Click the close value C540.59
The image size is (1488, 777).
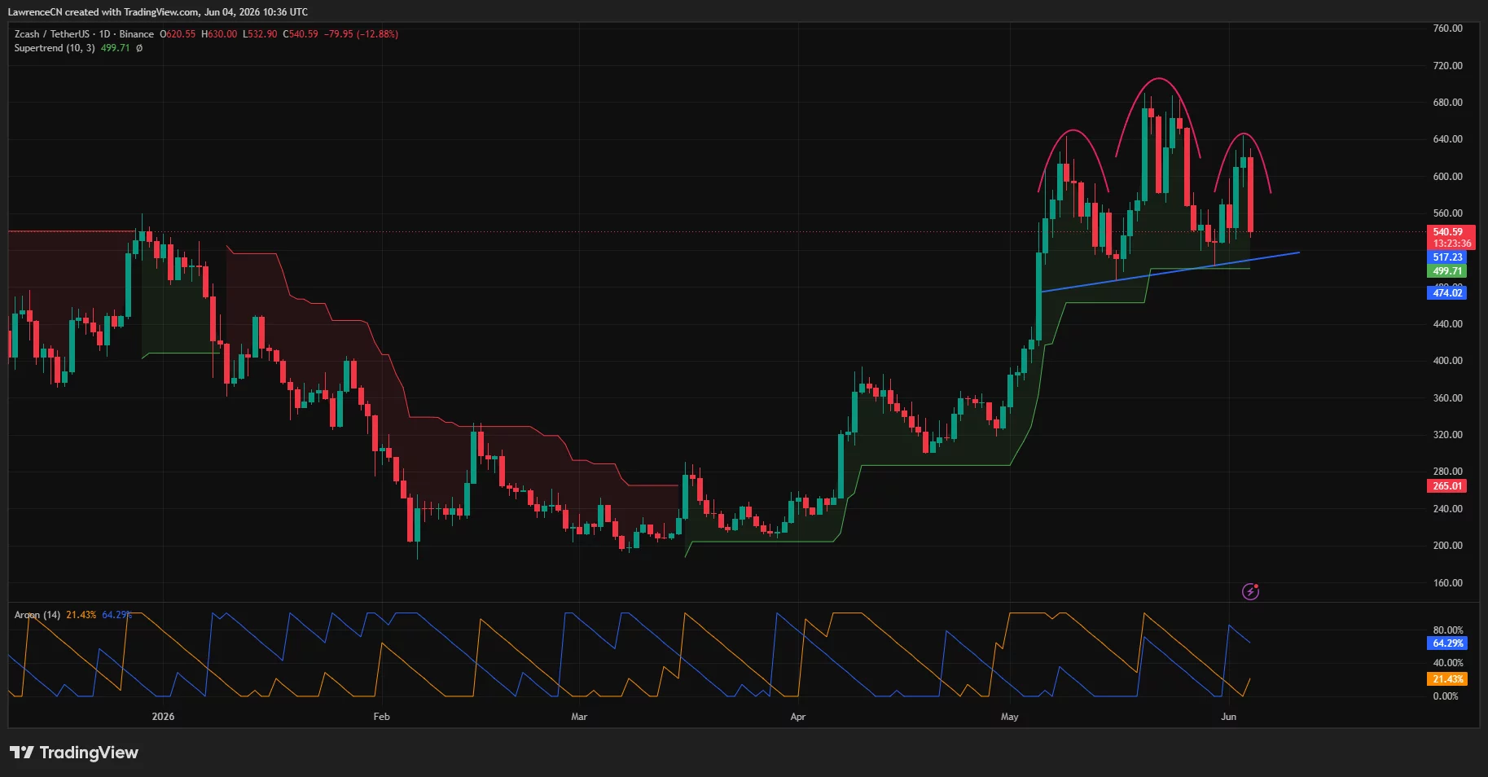(x=301, y=34)
